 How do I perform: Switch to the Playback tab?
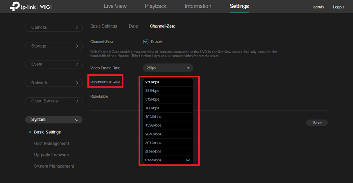click(155, 6)
